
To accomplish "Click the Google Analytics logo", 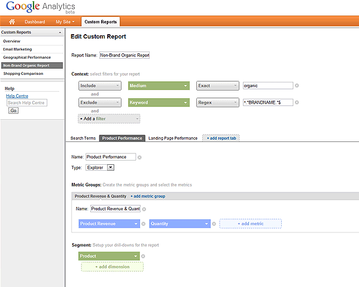I will [x=41, y=7].
